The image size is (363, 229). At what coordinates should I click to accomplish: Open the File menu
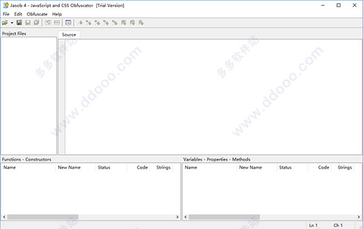pyautogui.click(x=6, y=14)
